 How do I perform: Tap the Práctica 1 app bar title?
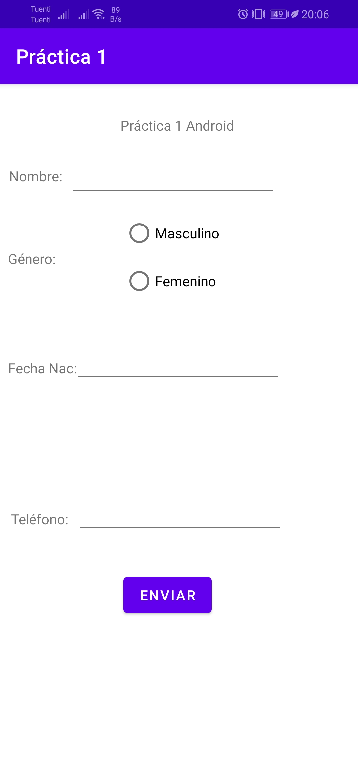(61, 57)
